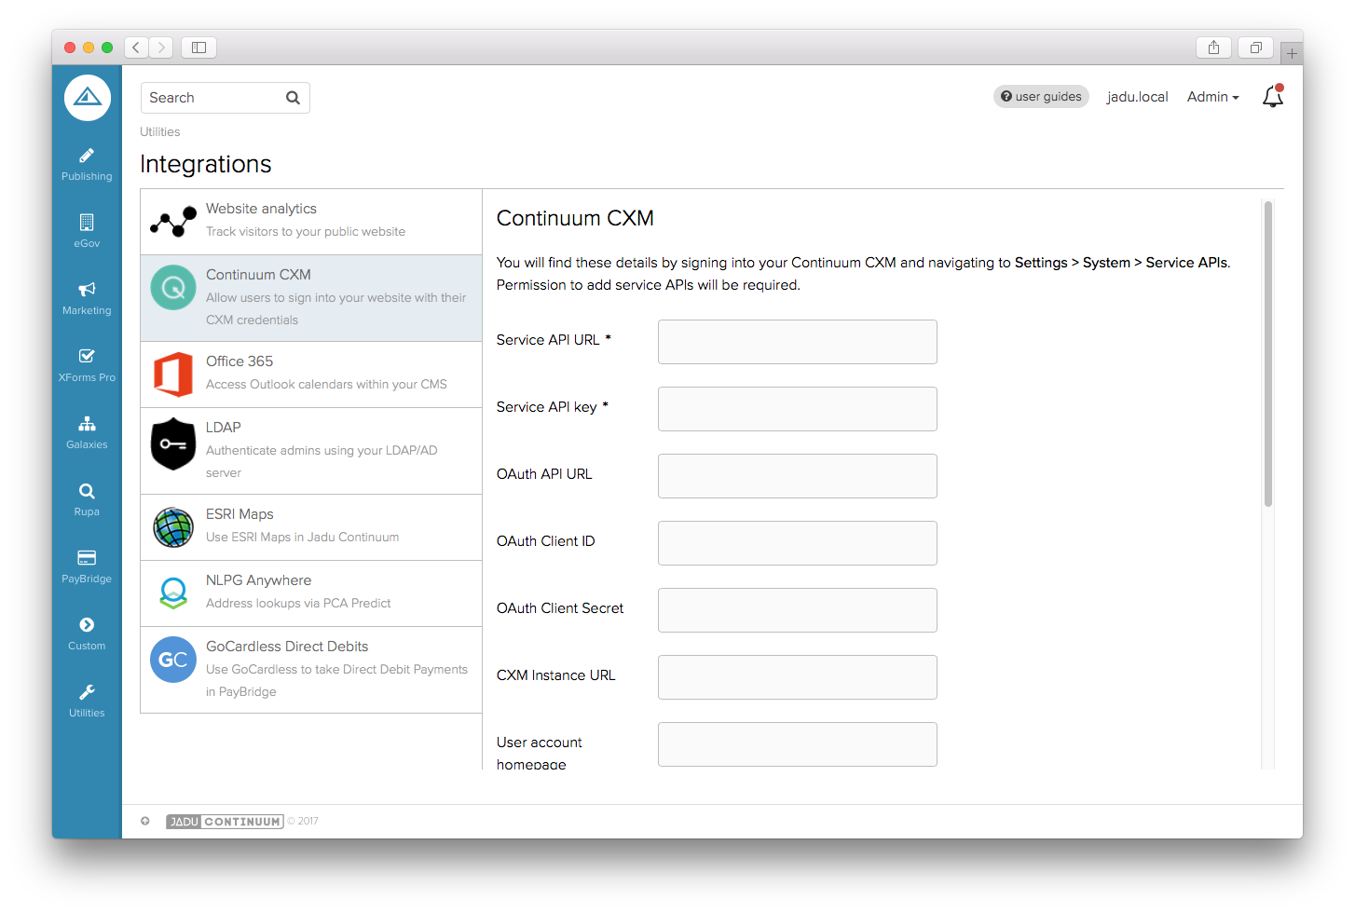Select the Marketing megaphone icon
The height and width of the screenshot is (913, 1355).
coord(87,290)
